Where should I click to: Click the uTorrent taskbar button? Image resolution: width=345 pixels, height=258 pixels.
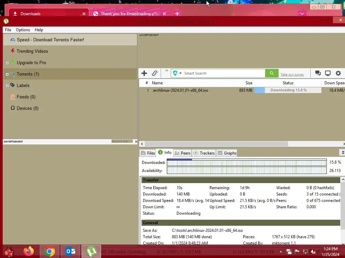[x=91, y=251]
